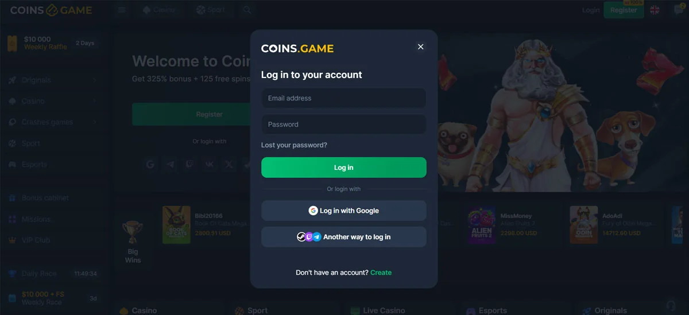
Task: Switch to the Casino tab in header
Action: [x=159, y=10]
